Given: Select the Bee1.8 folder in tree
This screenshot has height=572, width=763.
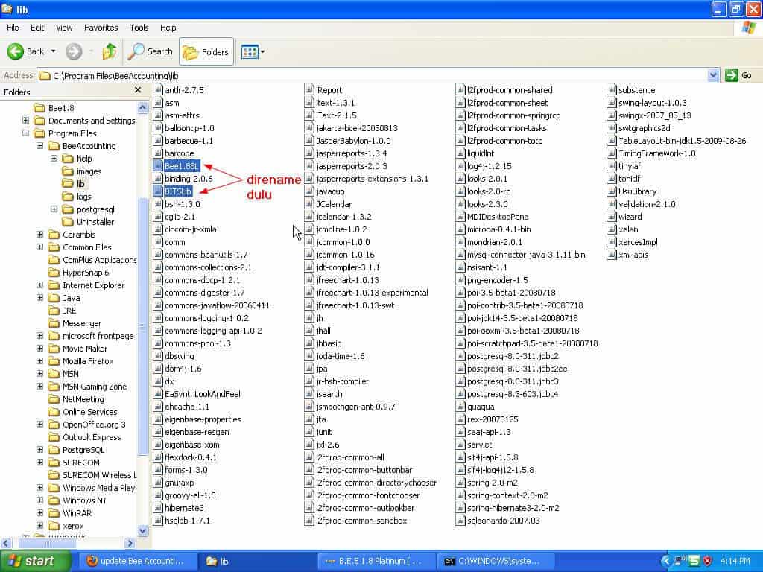Looking at the screenshot, I should tap(54, 108).
